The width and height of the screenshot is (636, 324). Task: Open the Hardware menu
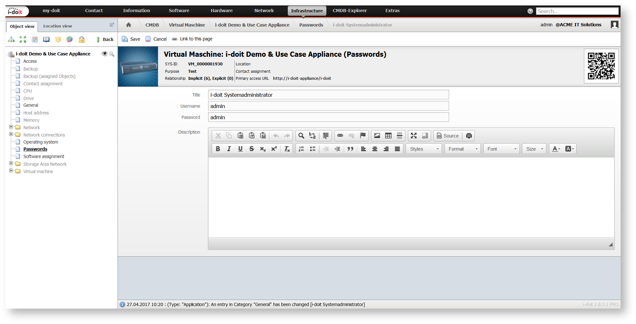[x=222, y=11]
